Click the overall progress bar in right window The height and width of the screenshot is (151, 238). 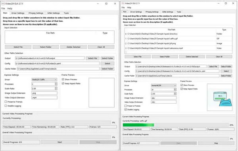[176, 139]
